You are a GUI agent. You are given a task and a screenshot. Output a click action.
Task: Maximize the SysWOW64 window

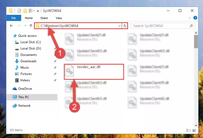(x=180, y=11)
